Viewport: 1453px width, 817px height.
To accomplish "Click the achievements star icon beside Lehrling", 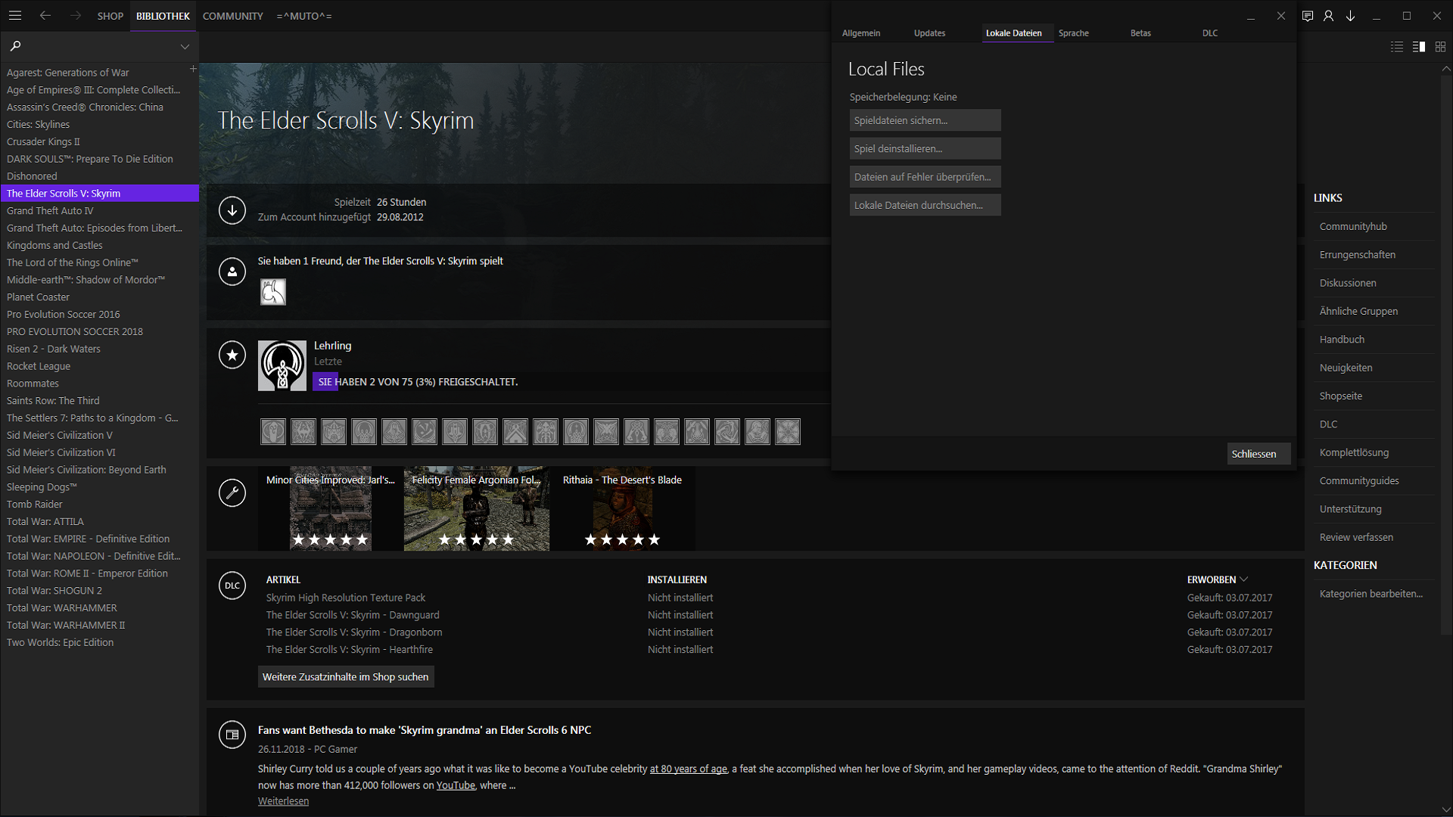I will pos(232,355).
